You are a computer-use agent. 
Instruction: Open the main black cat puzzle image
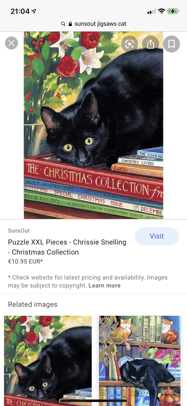point(93,125)
